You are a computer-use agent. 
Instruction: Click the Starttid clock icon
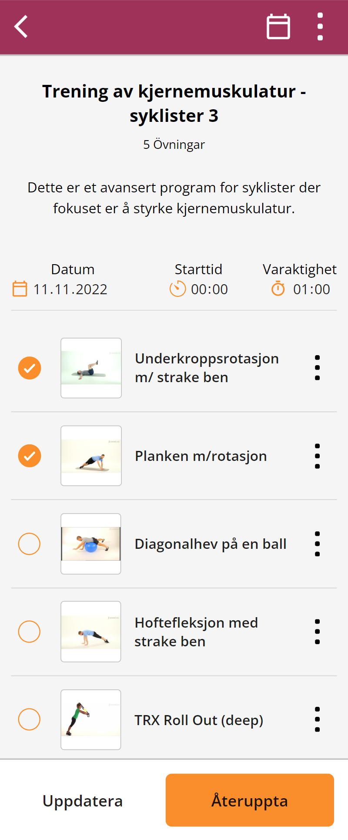pyautogui.click(x=177, y=289)
